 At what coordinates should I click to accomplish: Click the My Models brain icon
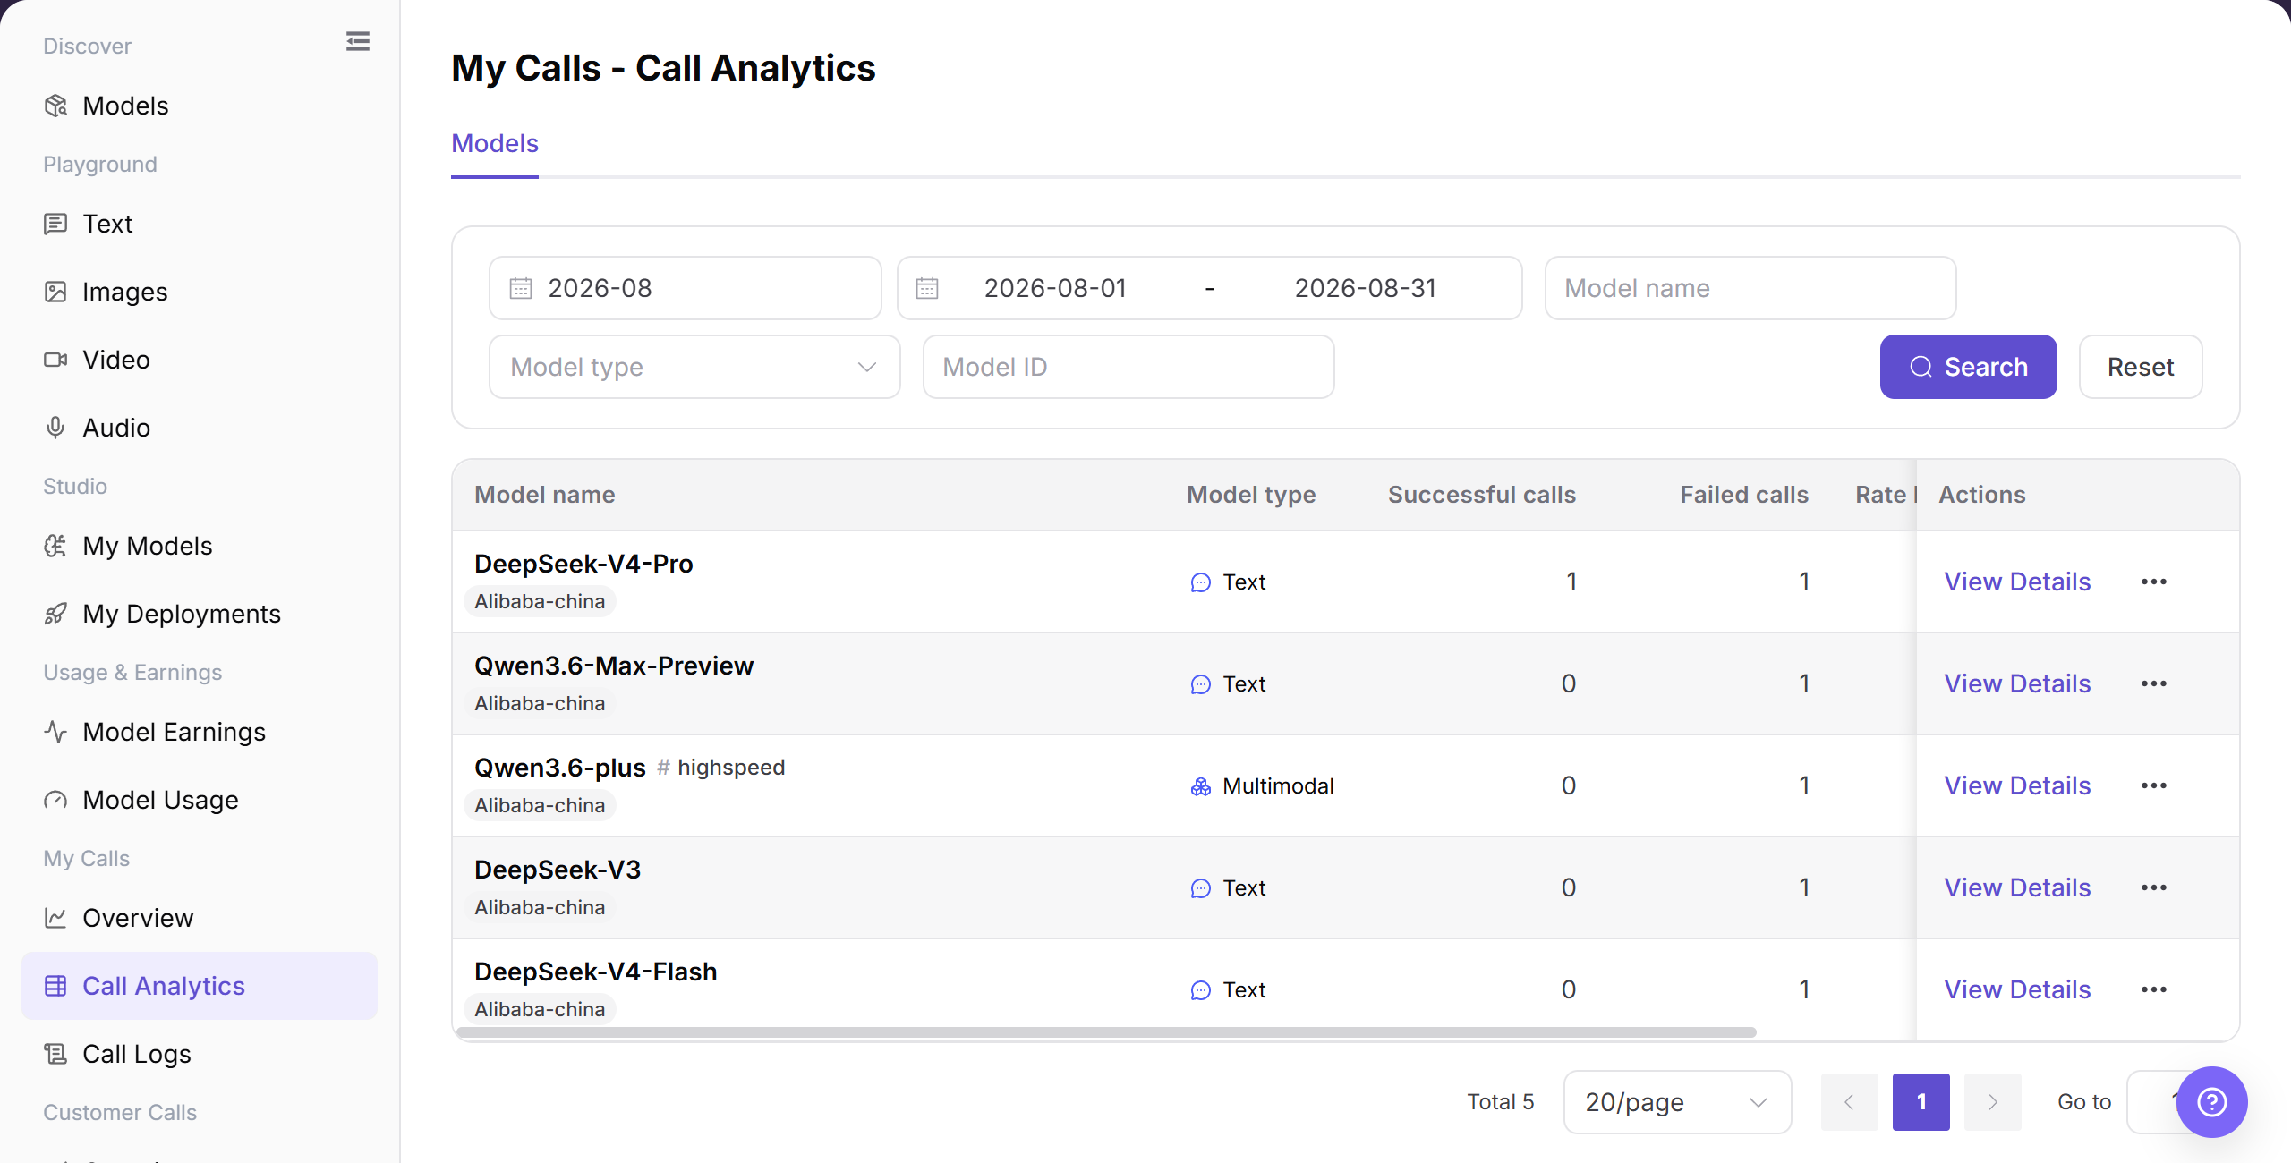55,546
